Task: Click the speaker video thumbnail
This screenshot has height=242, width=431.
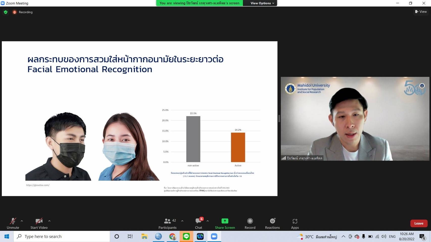Action: 355,118
